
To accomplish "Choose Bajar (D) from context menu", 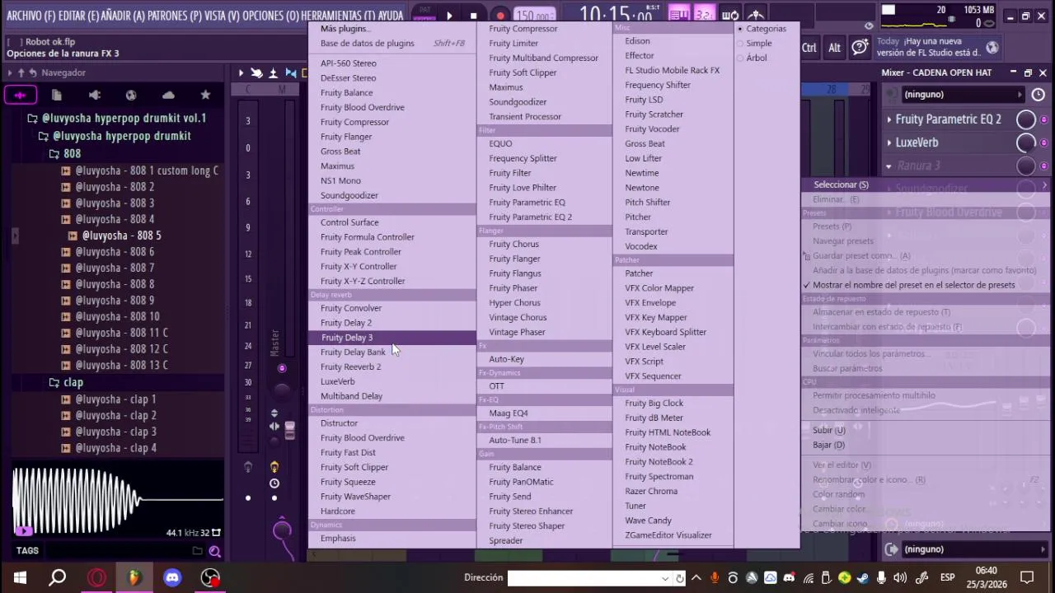I will click(x=829, y=446).
